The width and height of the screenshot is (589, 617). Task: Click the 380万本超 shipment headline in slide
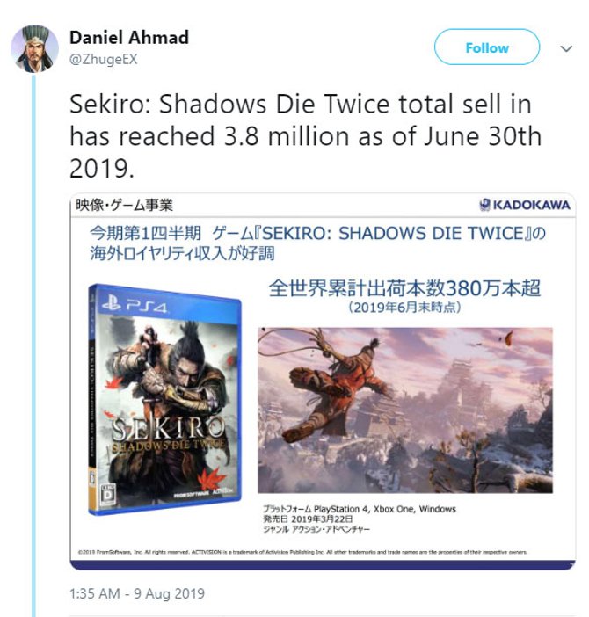(x=405, y=288)
